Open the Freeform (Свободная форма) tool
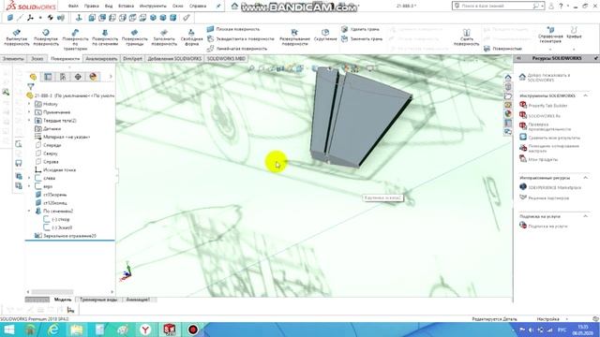Viewport: 600px width, 337px height. pyautogui.click(x=191, y=37)
